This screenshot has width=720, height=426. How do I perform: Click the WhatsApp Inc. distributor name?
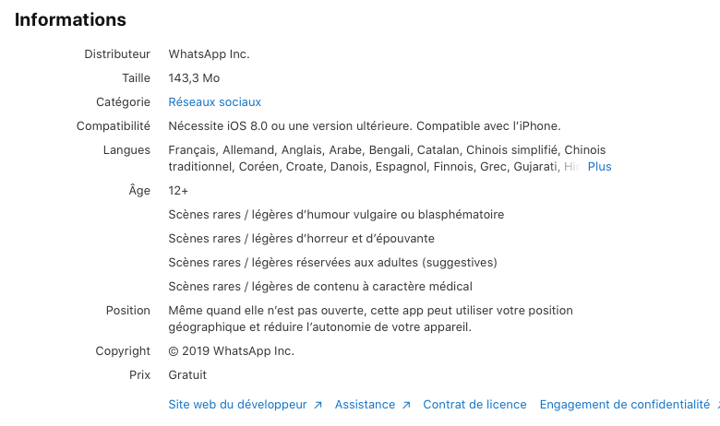[209, 54]
